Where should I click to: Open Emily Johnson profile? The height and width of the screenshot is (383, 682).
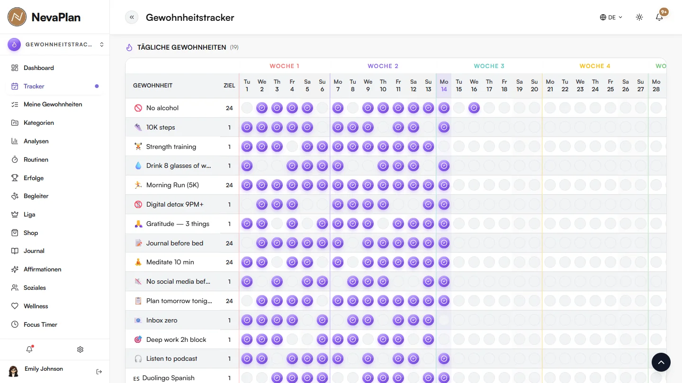[x=44, y=369]
